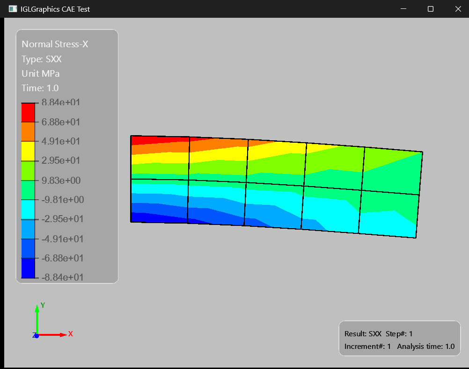Screen dimensions: 469x369
Task: Click the 'Analysis time: 1.0' status text
Action: pos(426,347)
